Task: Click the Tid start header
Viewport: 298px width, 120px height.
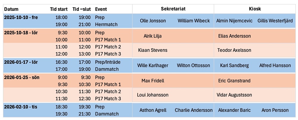Action: point(58,9)
